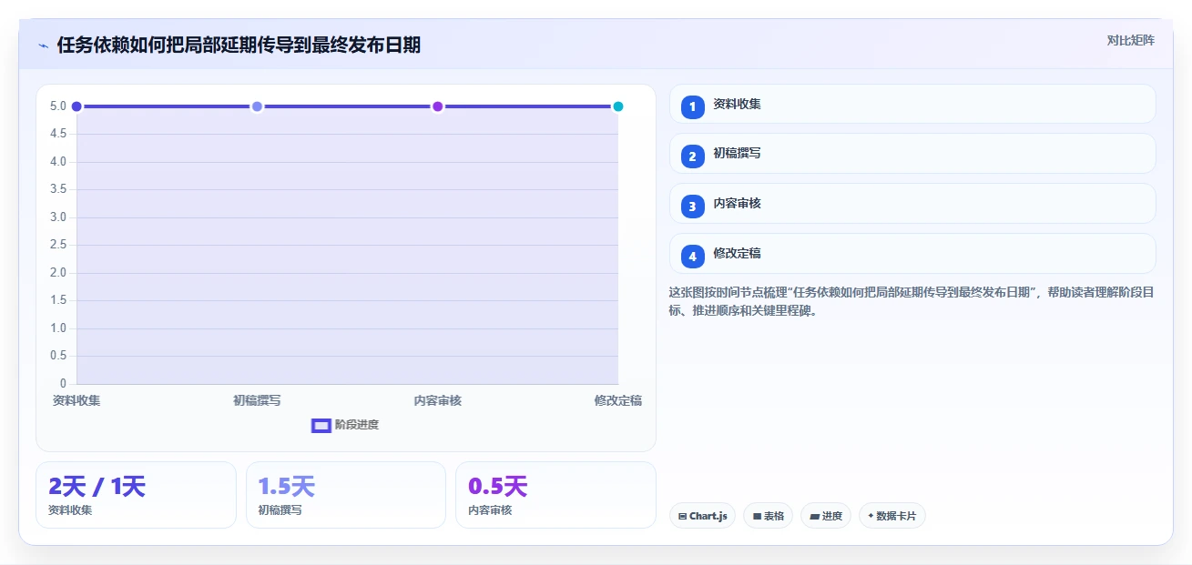Image resolution: width=1192 pixels, height=565 pixels.
Task: Click the number 3 badge
Action: [692, 207]
